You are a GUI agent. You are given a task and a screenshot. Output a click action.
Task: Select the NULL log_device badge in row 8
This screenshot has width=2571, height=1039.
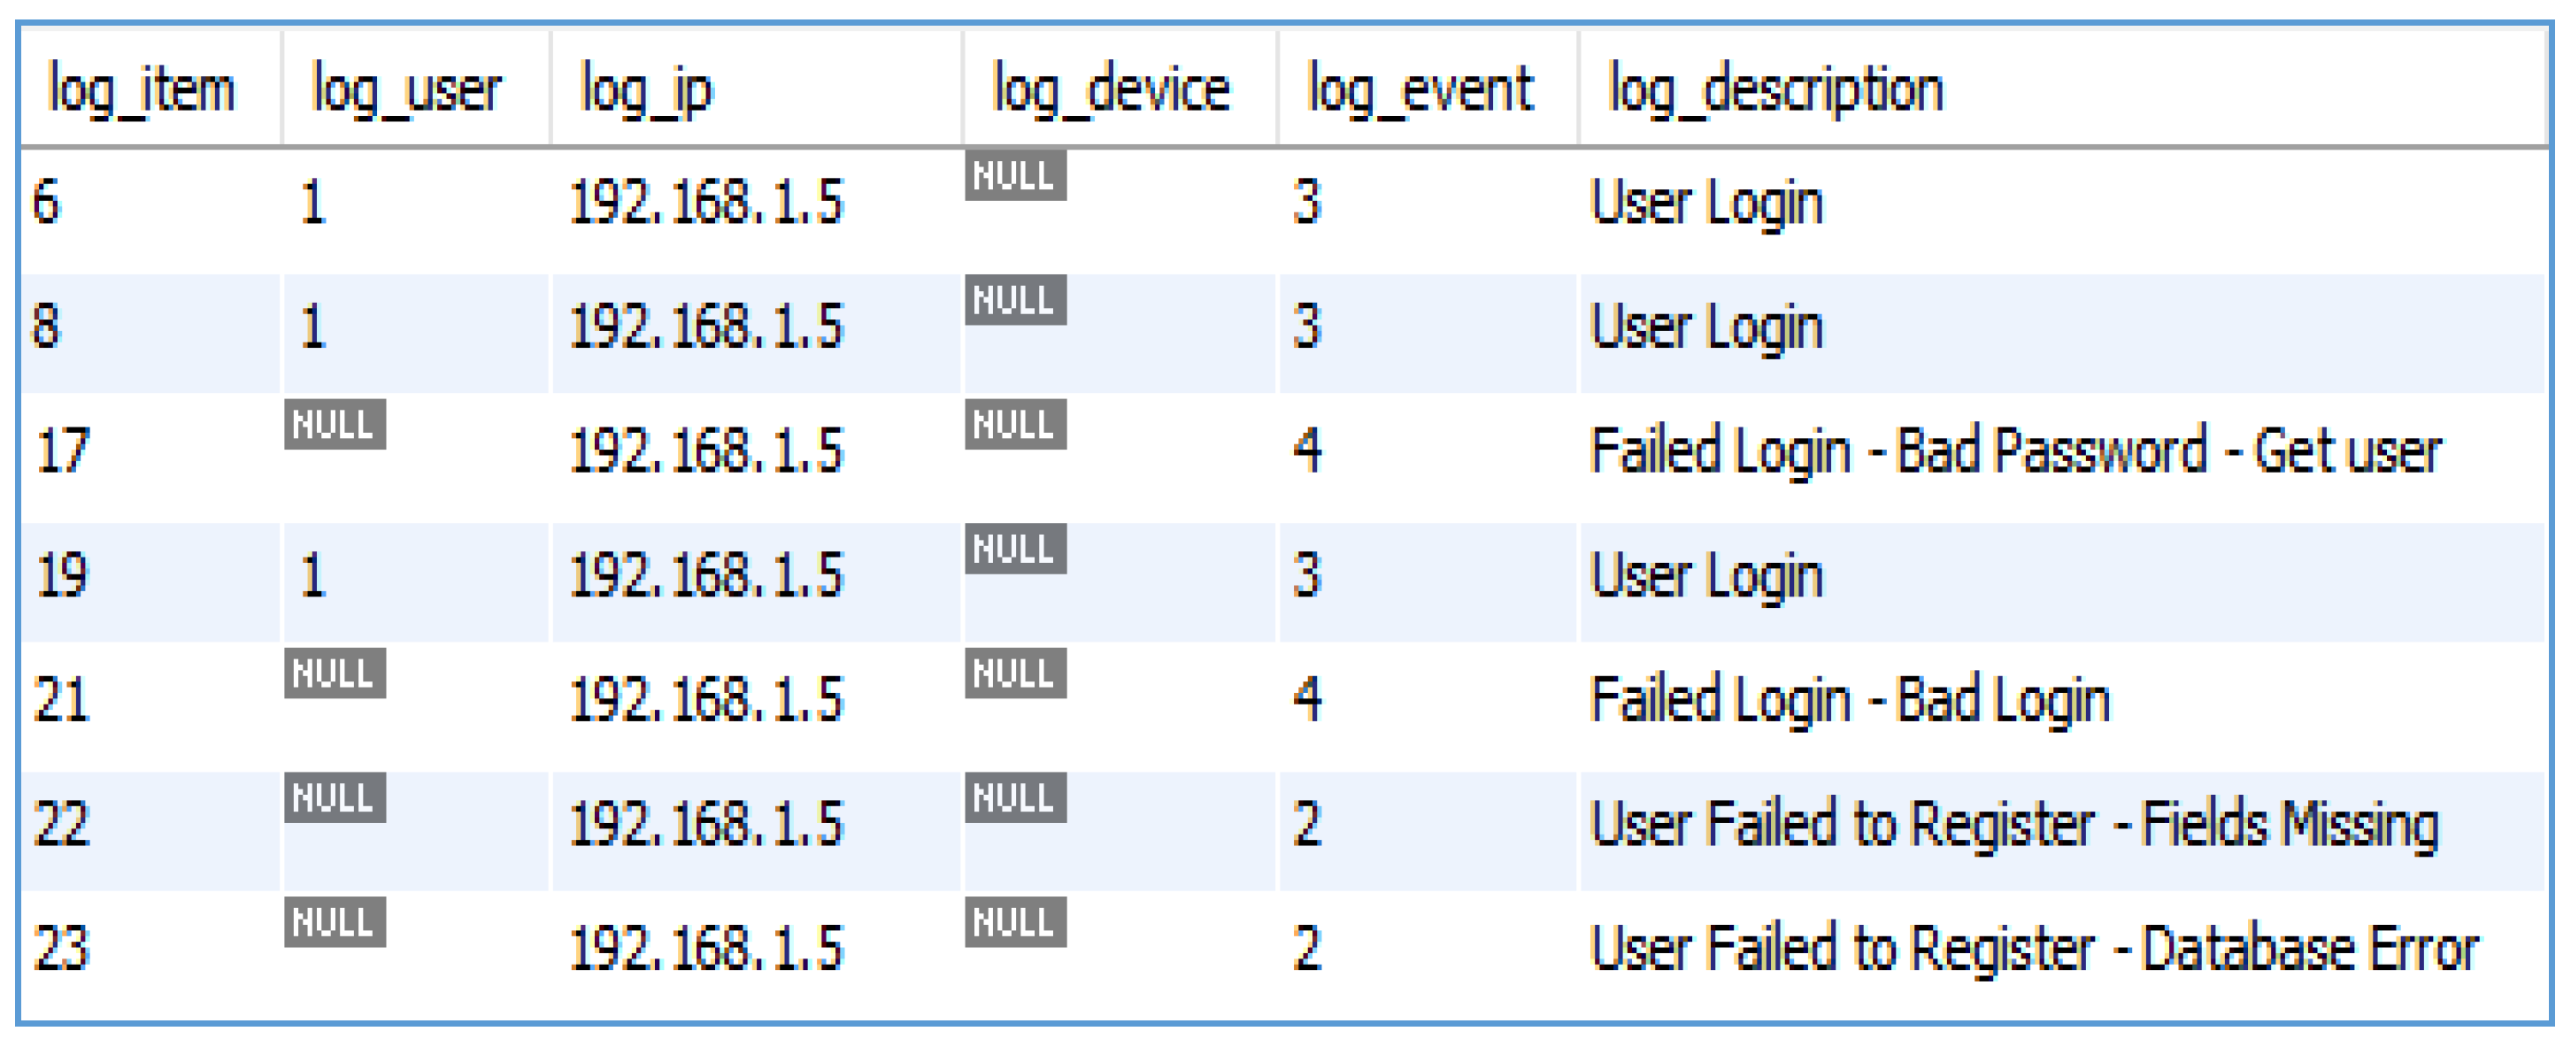pyautogui.click(x=1014, y=300)
